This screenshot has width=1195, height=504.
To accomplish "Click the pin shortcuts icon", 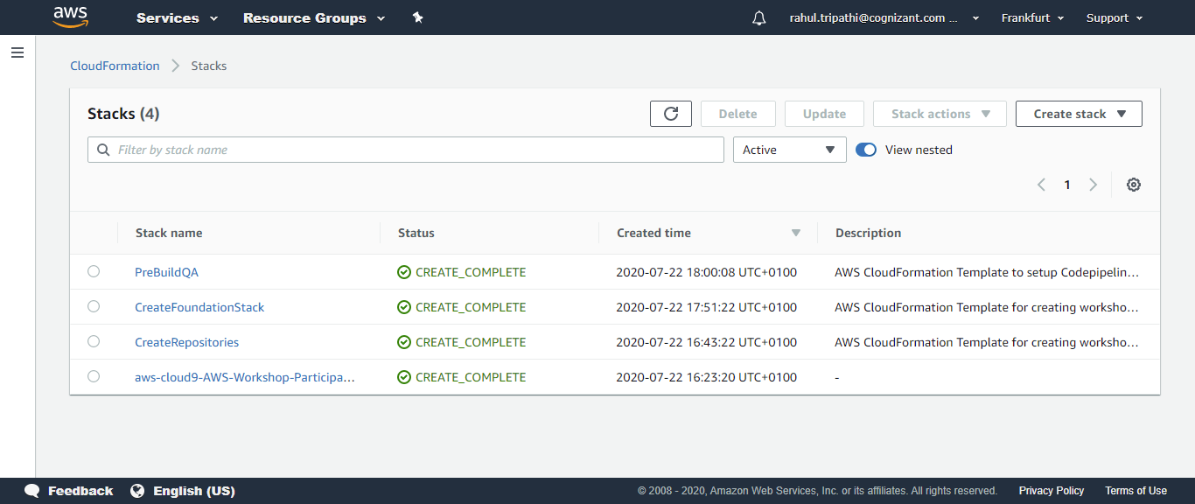I will click(x=418, y=17).
